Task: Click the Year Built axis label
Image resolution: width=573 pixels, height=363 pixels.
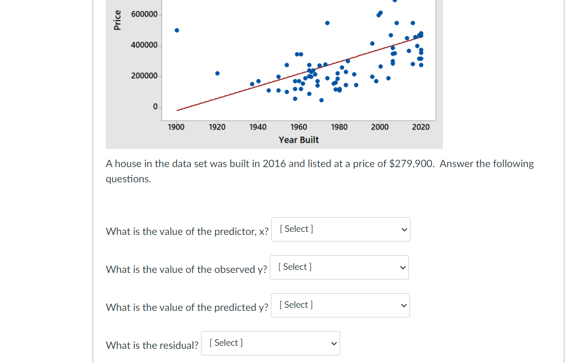Action: click(x=299, y=140)
